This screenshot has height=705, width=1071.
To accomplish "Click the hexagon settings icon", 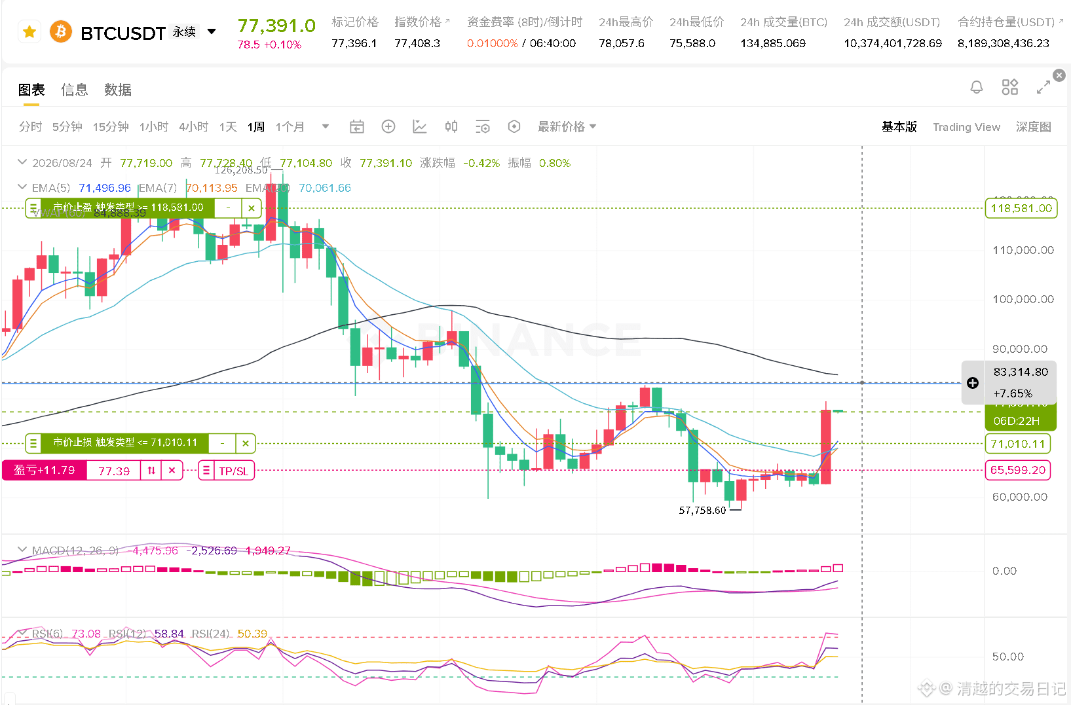I will click(514, 126).
